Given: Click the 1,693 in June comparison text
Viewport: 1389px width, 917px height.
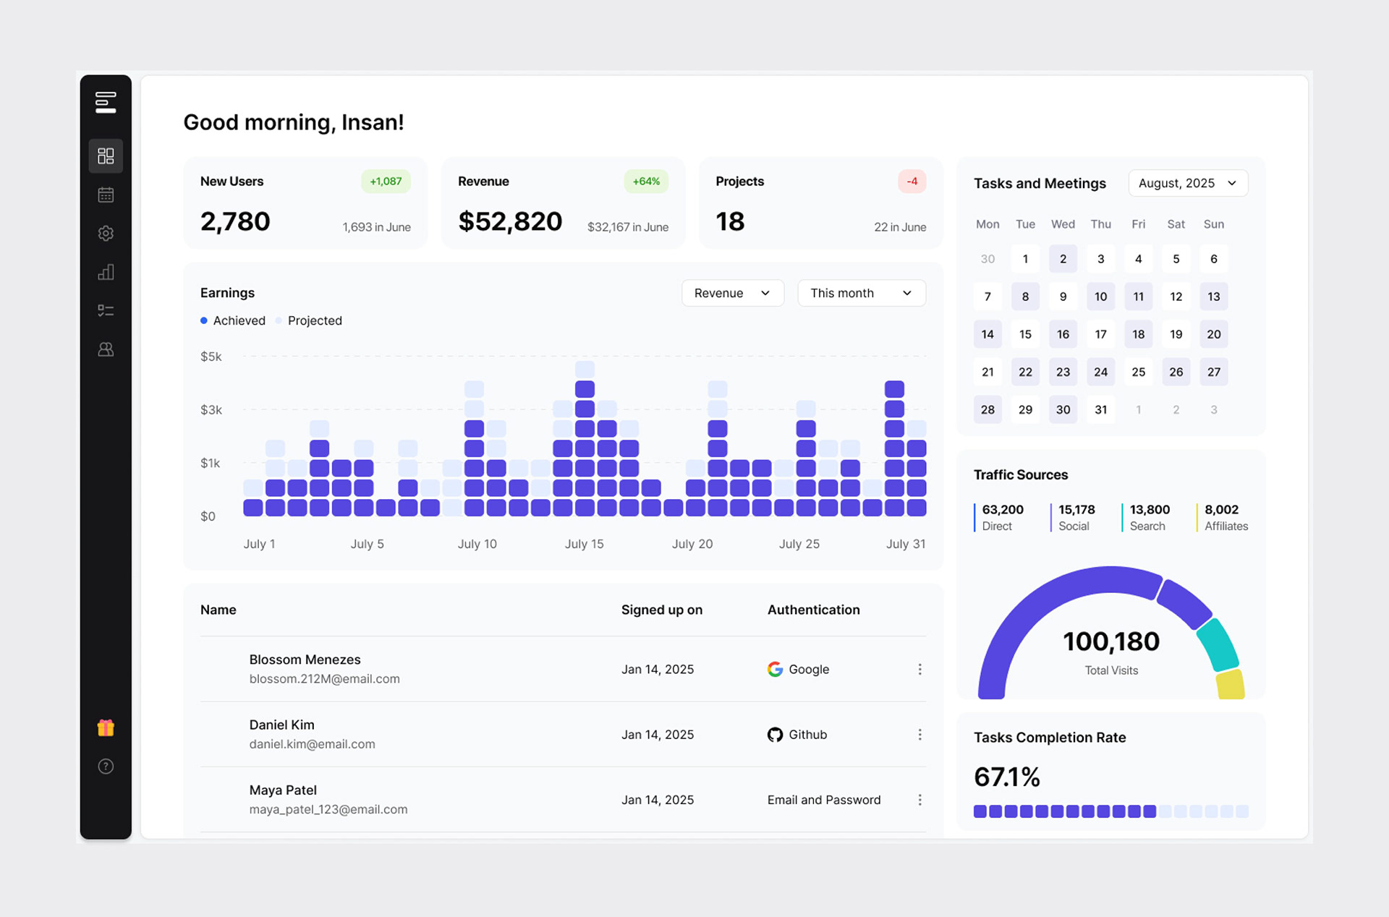Looking at the screenshot, I should coord(377,227).
